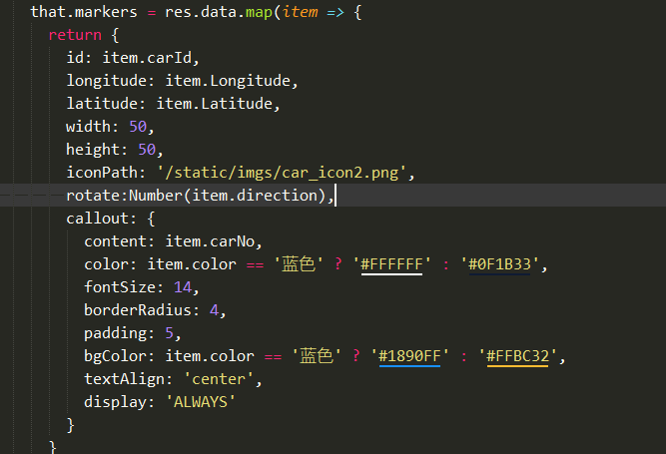Click the fontSize value 14
The image size is (666, 454).
[183, 287]
